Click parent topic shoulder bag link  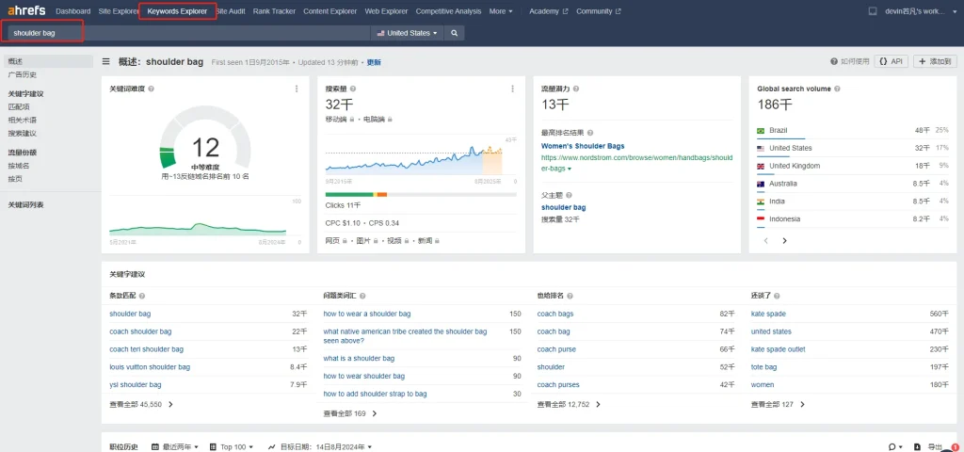563,208
